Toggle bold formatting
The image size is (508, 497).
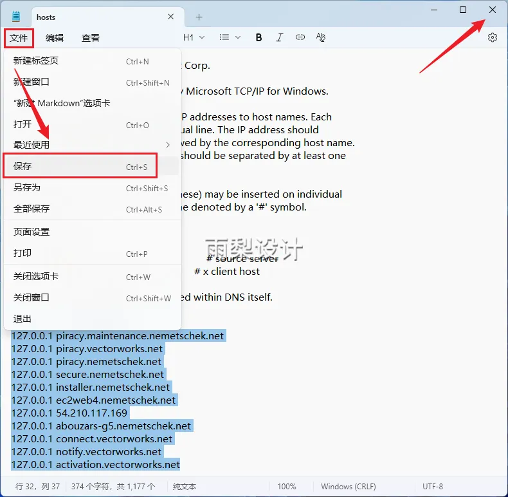point(259,37)
